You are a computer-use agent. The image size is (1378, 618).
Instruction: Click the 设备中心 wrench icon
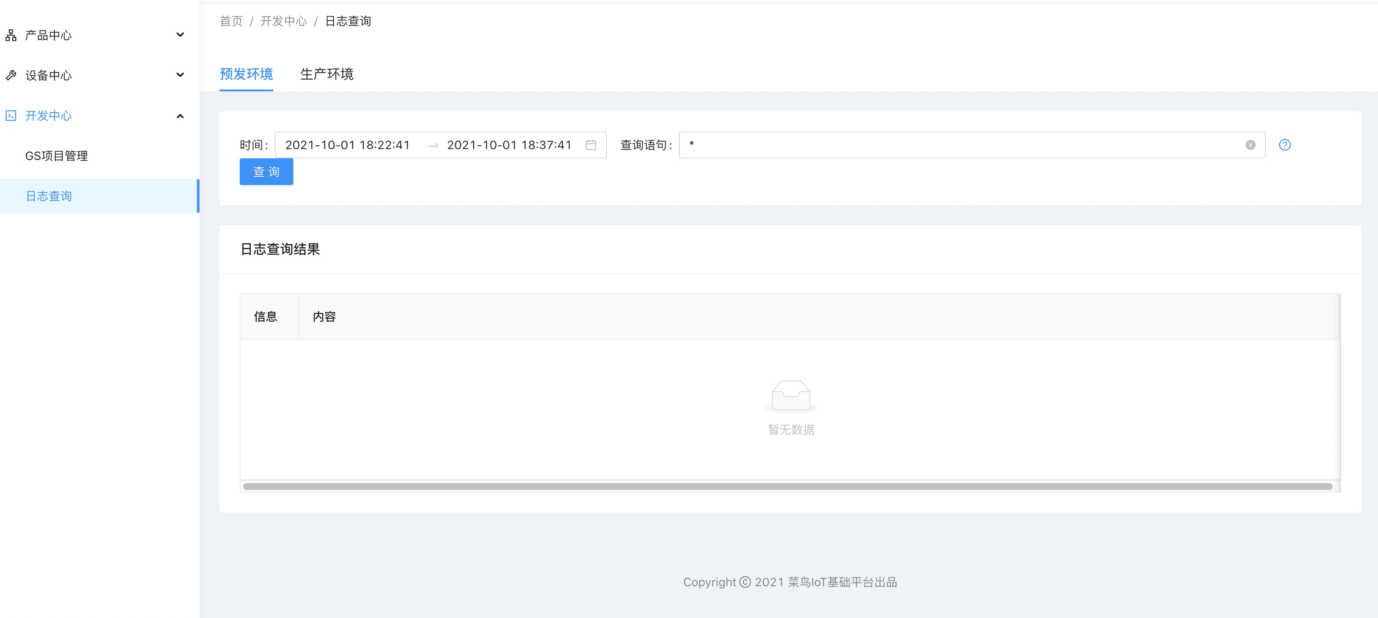[11, 75]
